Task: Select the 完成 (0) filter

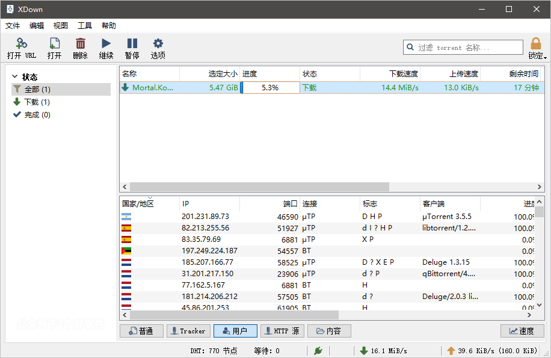Action: (61, 115)
